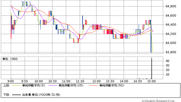181x102 pixels.
Task: Click the 出来高 単位:(1000株/口/枚) legend text
Action: [41, 95]
